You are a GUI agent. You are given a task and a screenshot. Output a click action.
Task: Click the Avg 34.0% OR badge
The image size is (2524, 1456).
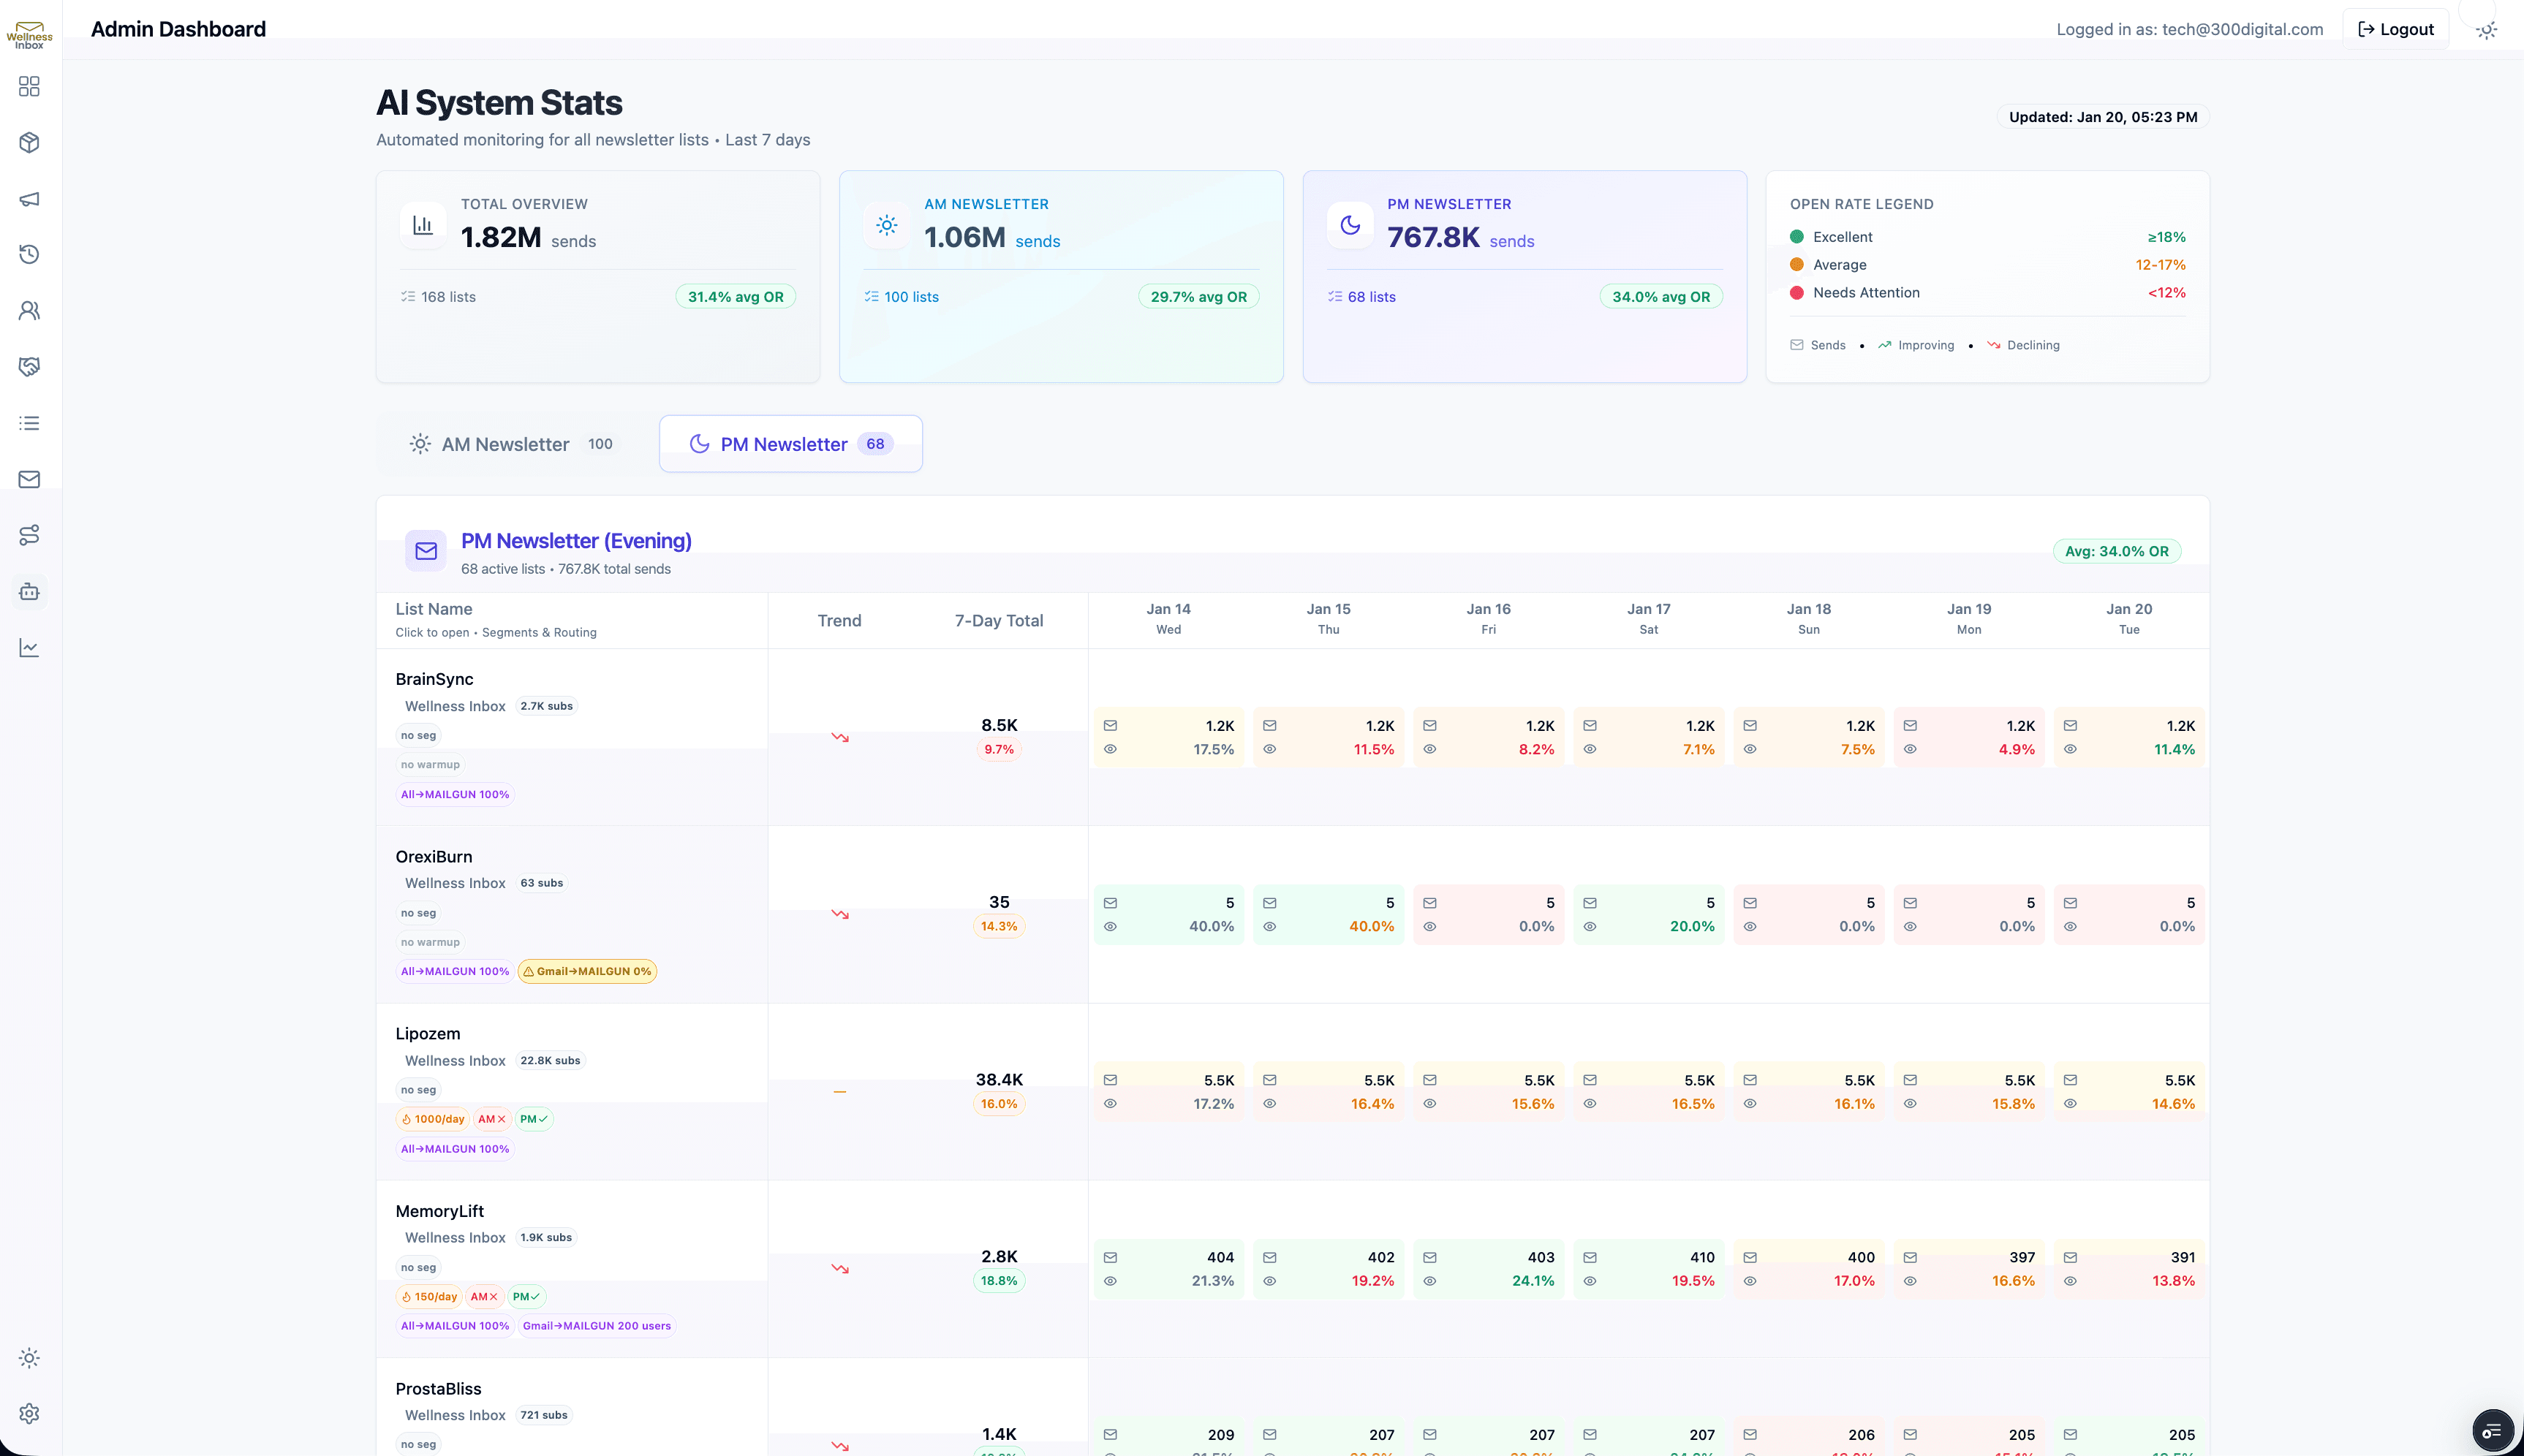coord(2116,551)
